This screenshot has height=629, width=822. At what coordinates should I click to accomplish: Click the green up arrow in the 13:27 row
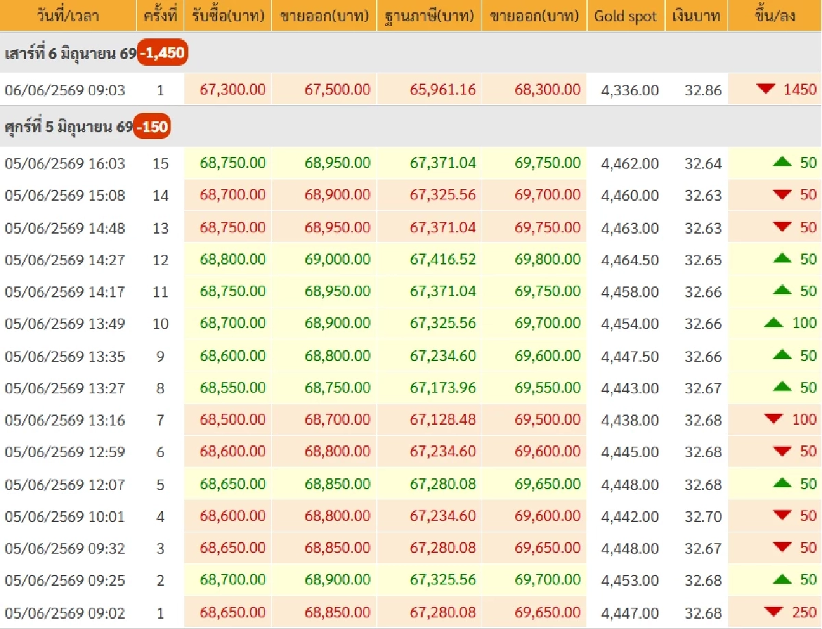[x=782, y=387]
